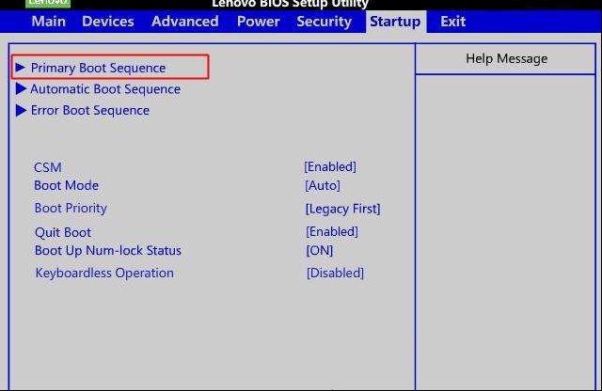Click the Lenovo logo badge
Image resolution: width=602 pixels, height=391 pixels.
(48, 3)
